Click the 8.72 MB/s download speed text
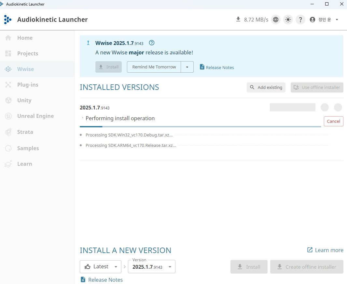Viewport: 347px width, 284px height. click(x=256, y=20)
